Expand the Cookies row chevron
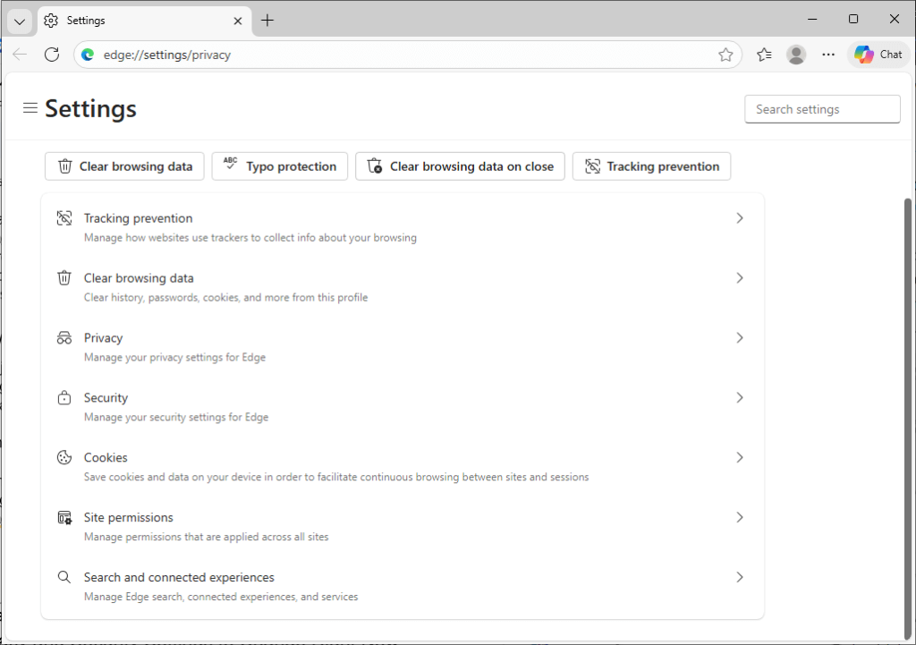Screen dimensions: 916x645 (x=740, y=457)
